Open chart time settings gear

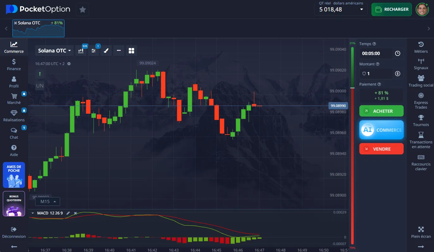click(69, 64)
